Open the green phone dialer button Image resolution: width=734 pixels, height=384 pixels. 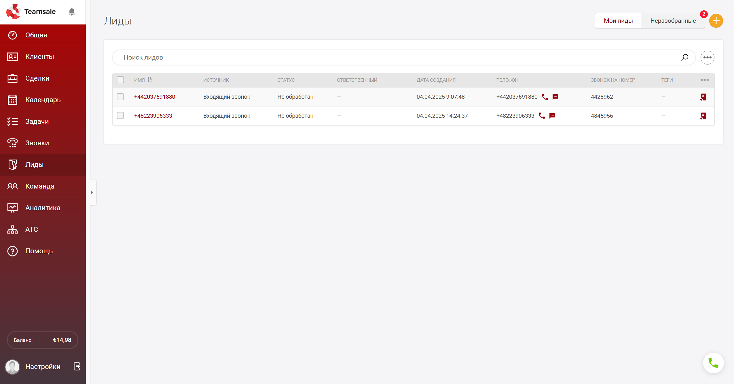(713, 363)
